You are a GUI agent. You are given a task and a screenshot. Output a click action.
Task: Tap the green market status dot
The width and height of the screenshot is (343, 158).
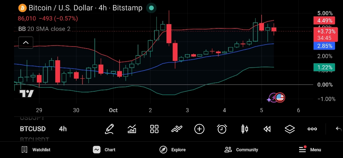tap(151, 8)
